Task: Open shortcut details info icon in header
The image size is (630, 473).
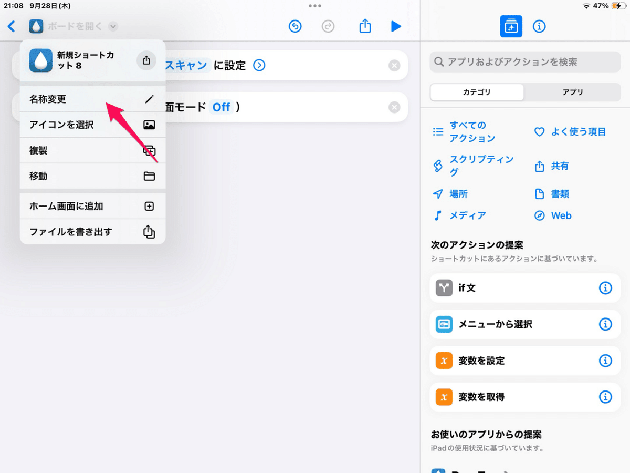Action: 539,26
